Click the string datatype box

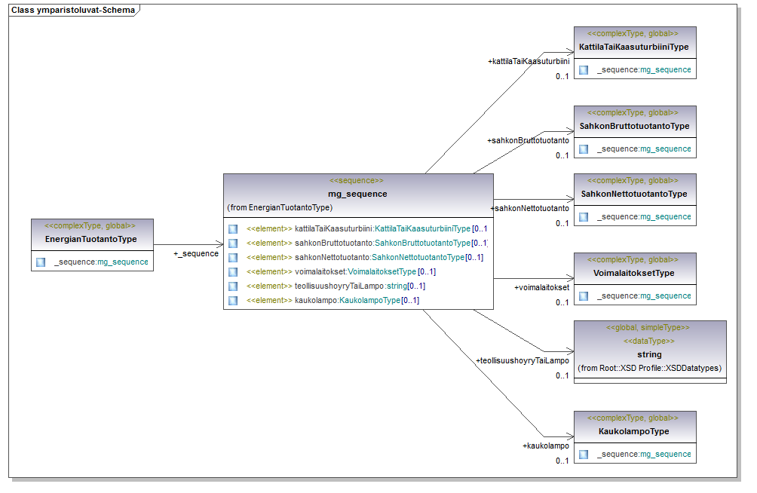649,354
